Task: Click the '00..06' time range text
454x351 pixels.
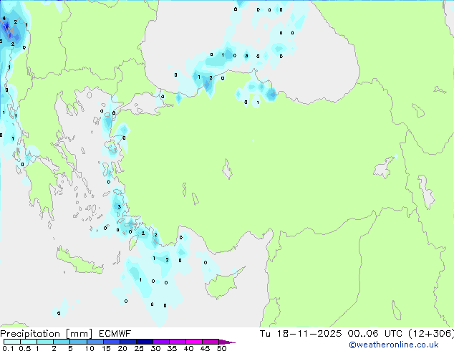Action: tap(363, 334)
